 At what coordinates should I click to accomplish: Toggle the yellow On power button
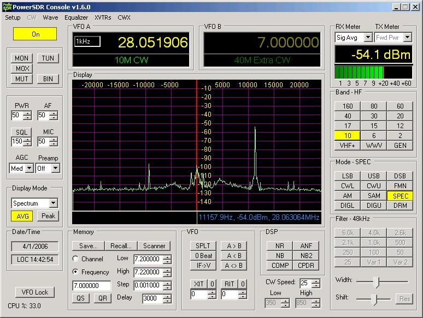(x=35, y=34)
